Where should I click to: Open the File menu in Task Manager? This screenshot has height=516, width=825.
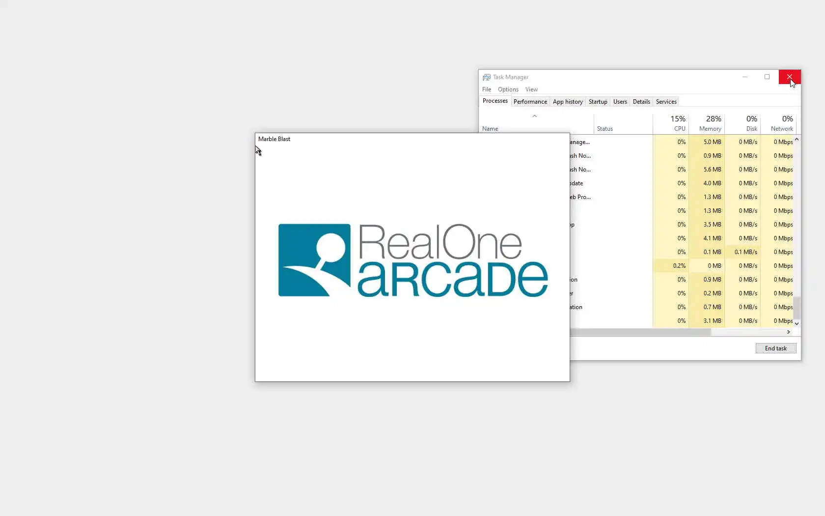pyautogui.click(x=486, y=89)
